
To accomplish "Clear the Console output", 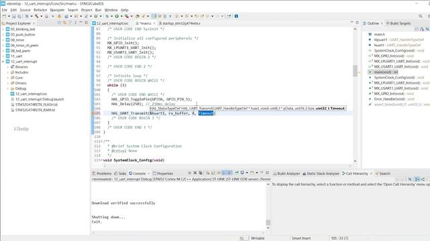I will click(x=208, y=173).
